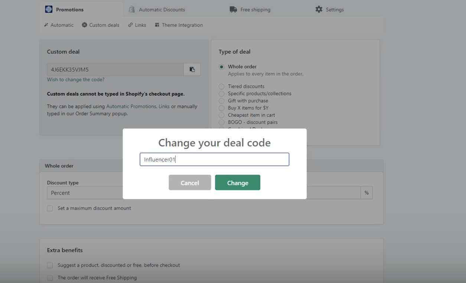
Task: Enable Set a maximum discount amount
Action: 50,209
